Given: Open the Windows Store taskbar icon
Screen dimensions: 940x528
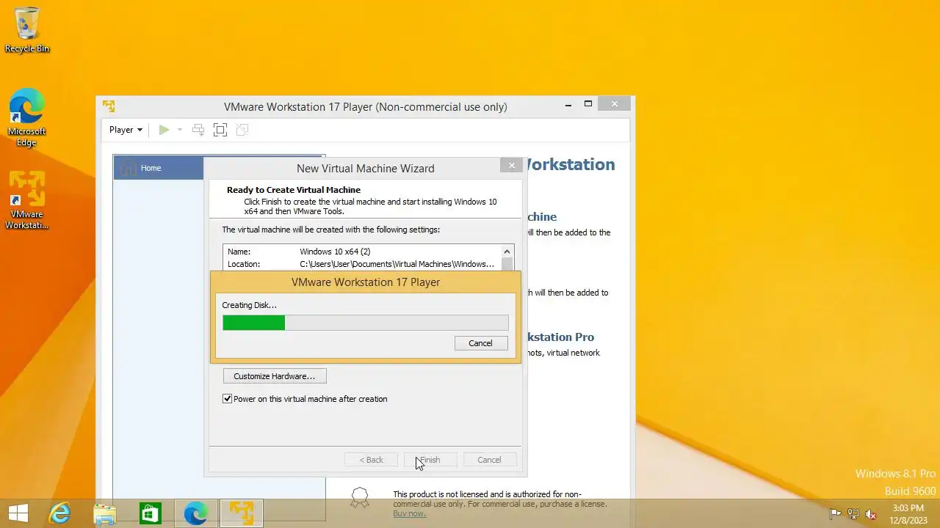Looking at the screenshot, I should 151,513.
